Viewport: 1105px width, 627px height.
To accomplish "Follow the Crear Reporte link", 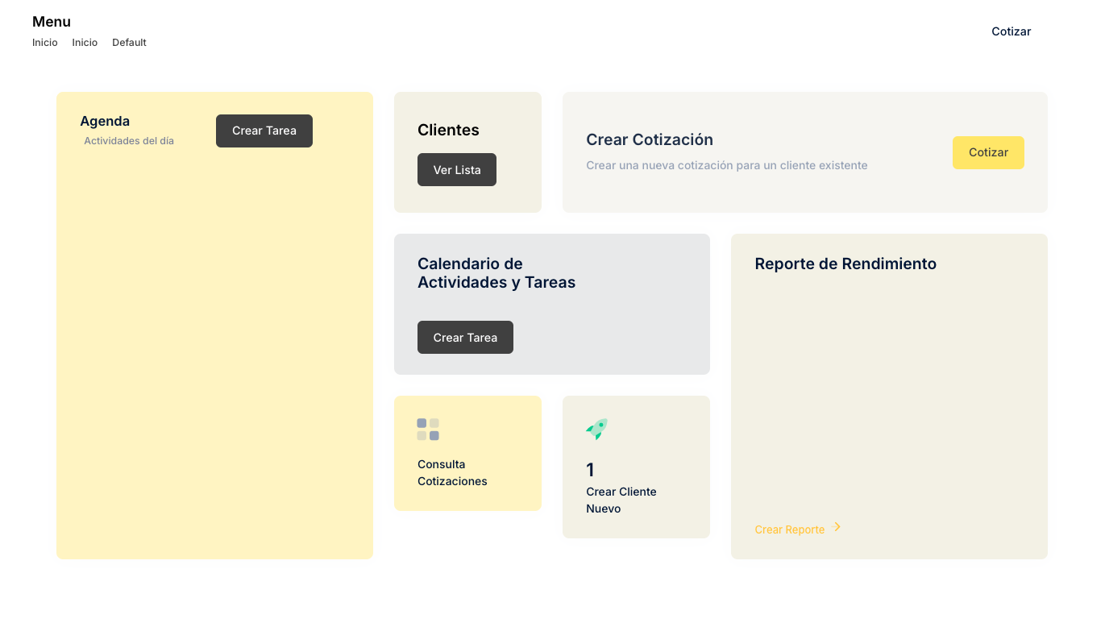I will [x=789, y=529].
